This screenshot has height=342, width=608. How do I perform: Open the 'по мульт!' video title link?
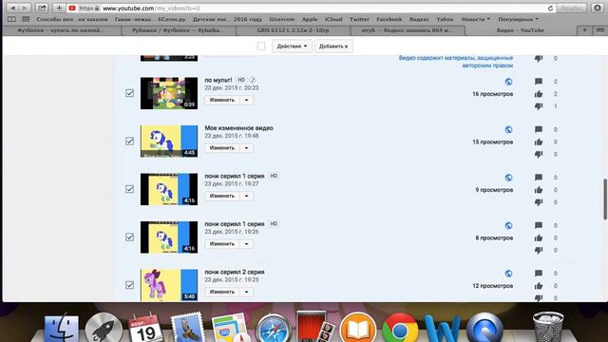click(218, 80)
